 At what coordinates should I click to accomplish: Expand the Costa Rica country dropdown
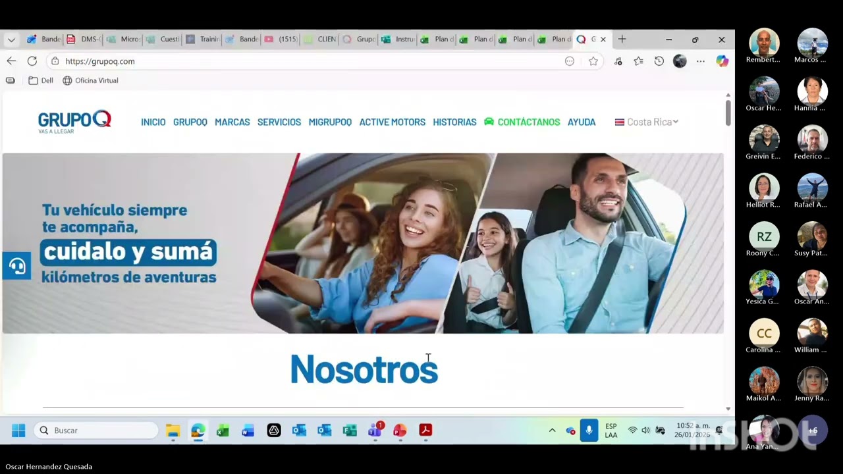click(647, 122)
